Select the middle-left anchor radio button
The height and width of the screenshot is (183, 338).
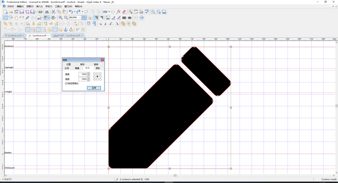pyautogui.click(x=94, y=76)
